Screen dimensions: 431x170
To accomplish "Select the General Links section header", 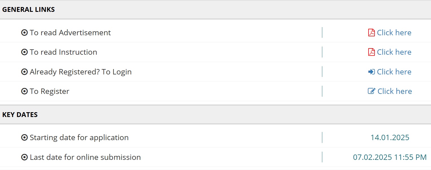I will pyautogui.click(x=29, y=10).
